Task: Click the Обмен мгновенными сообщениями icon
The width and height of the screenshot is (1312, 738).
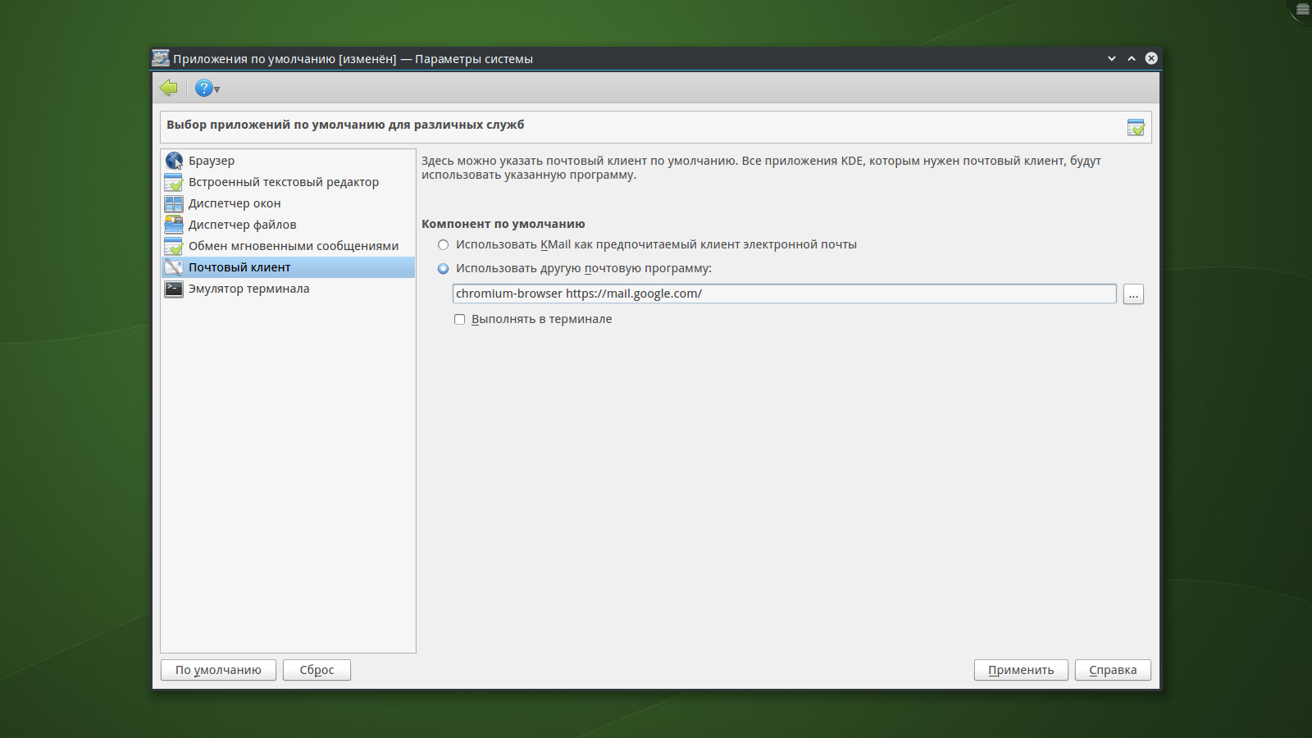Action: (x=174, y=246)
